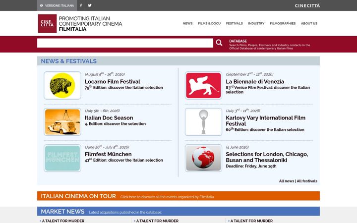Click 'Deadline: Friday, June 19th' text

tap(251, 166)
